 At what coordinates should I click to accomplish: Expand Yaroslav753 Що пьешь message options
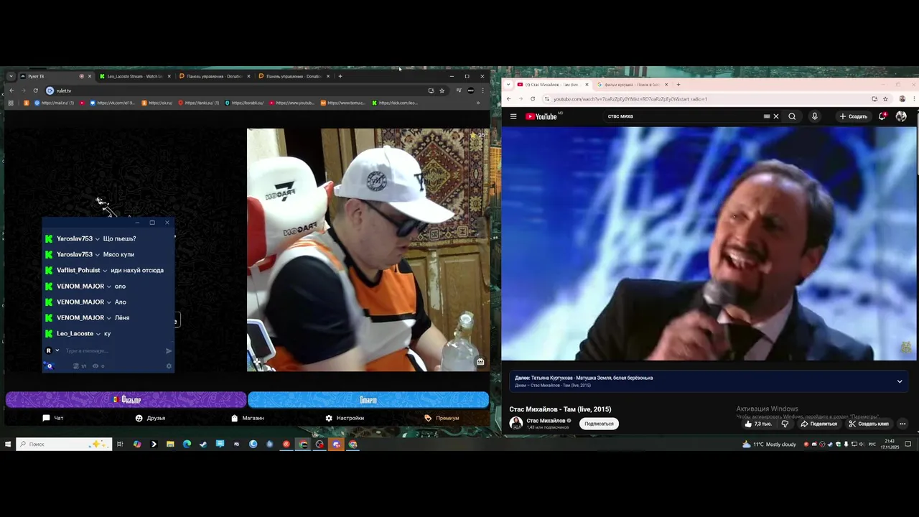pyautogui.click(x=98, y=239)
